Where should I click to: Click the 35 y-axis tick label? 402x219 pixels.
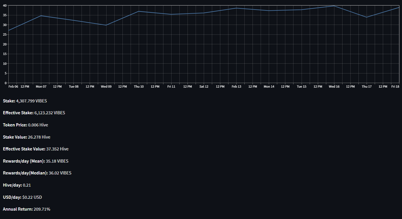pyautogui.click(x=5, y=15)
